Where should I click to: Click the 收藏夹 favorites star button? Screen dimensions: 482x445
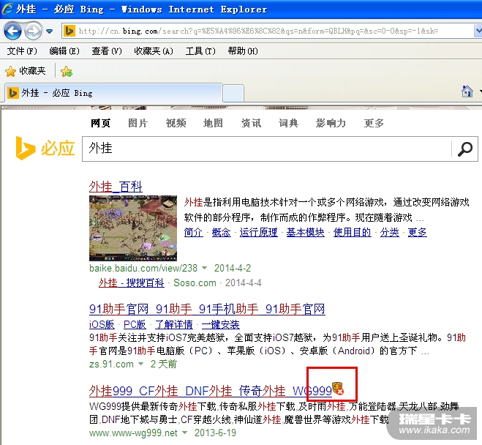[25, 71]
